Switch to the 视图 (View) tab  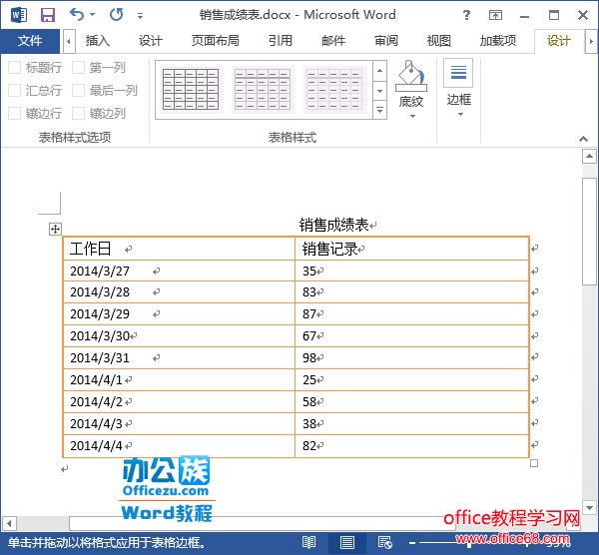(439, 41)
